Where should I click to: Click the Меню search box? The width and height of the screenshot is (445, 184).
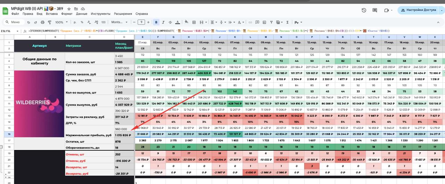pos(14,22)
